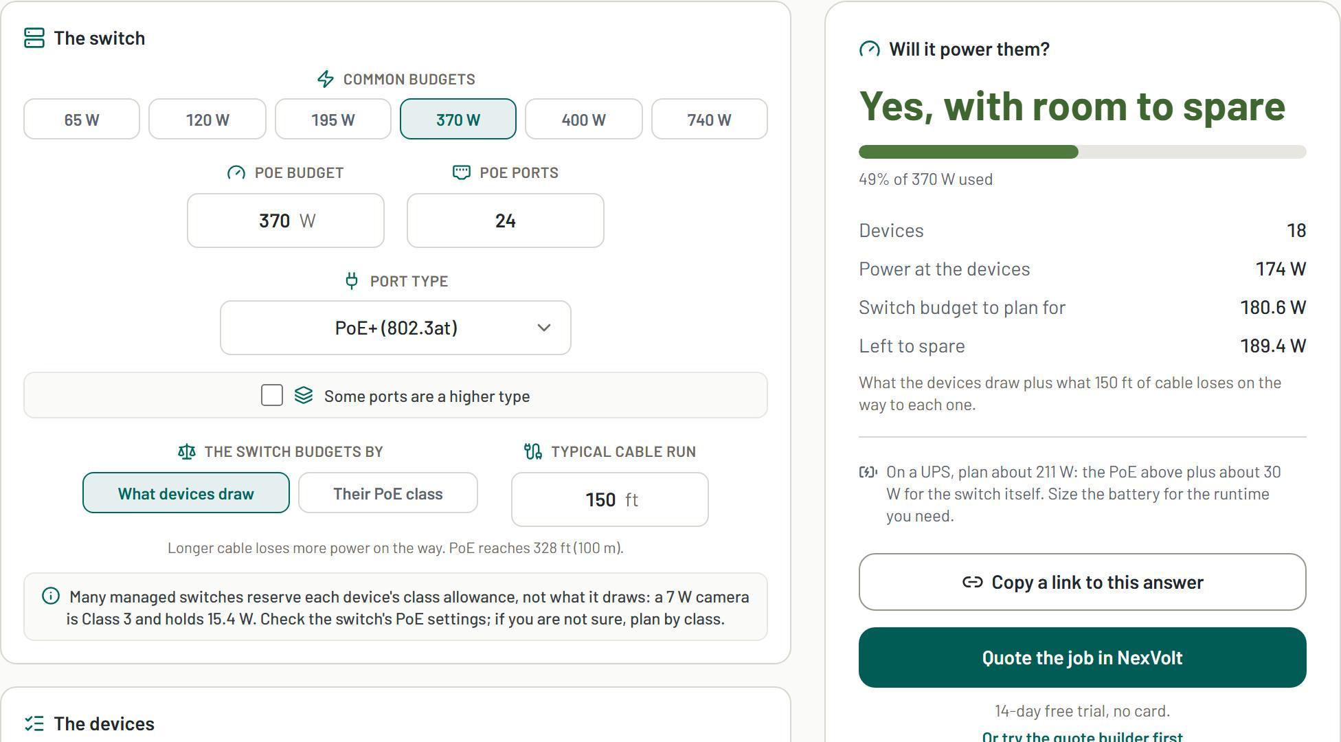The image size is (1341, 742).
Task: Click the ethernet port icon by PoE Ports
Action: [x=462, y=172]
